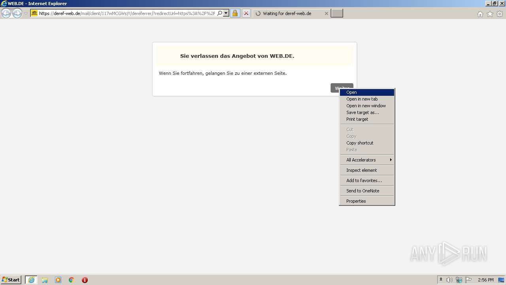
Task: Expand the address bar autocomplete dropdown
Action: tap(226, 13)
